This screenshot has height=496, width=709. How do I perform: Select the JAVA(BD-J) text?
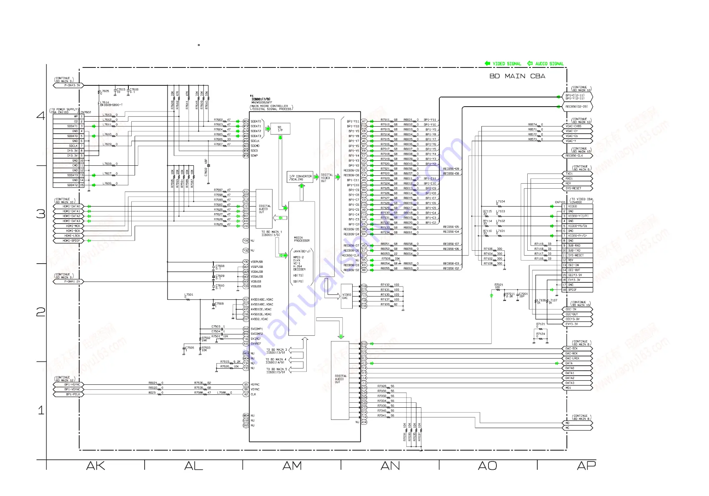302,251
